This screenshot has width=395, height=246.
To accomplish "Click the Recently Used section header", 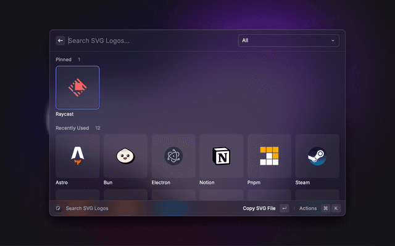I will pyautogui.click(x=72, y=128).
